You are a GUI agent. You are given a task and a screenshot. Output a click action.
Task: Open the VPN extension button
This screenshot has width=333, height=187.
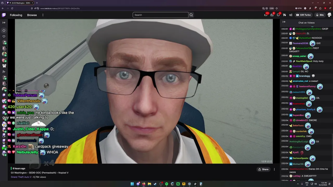pos(299,8)
